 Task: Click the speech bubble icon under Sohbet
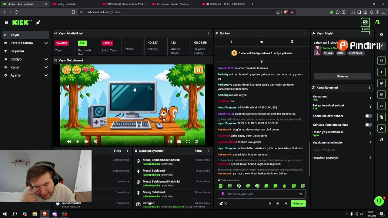click(x=262, y=42)
